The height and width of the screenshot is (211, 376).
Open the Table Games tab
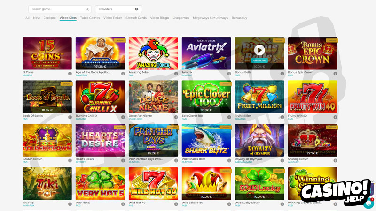pyautogui.click(x=90, y=18)
